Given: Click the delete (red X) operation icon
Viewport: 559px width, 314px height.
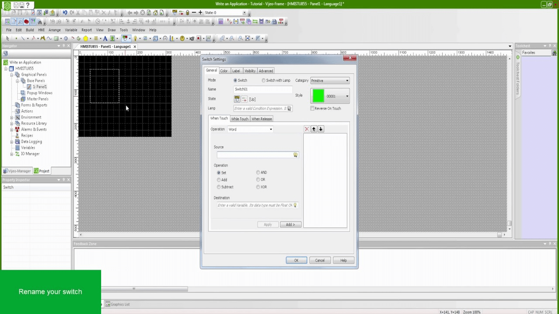Looking at the screenshot, I should pyautogui.click(x=307, y=129).
